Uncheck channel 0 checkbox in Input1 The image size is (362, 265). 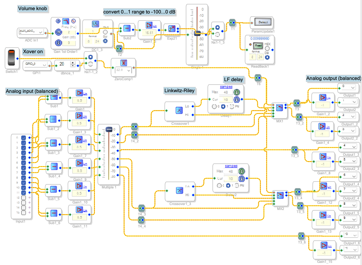tap(24, 138)
